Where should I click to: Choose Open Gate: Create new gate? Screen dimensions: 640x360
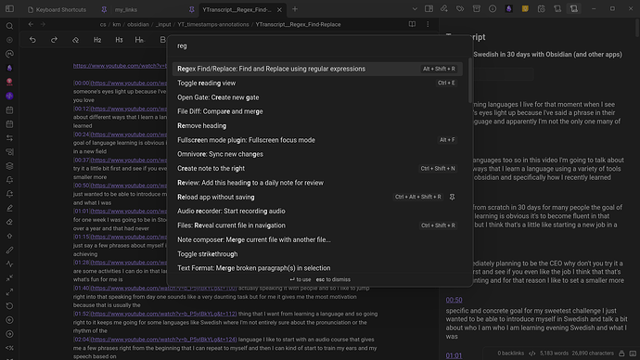317,97
